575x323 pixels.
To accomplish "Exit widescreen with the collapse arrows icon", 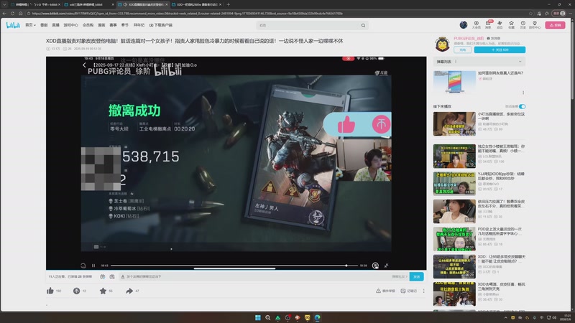I will (386, 266).
